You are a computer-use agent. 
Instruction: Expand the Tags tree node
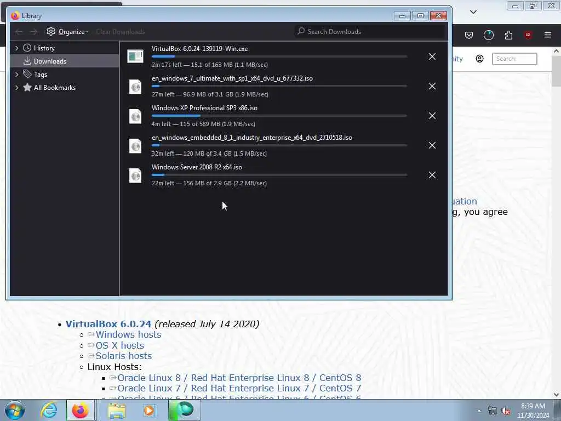tap(16, 74)
